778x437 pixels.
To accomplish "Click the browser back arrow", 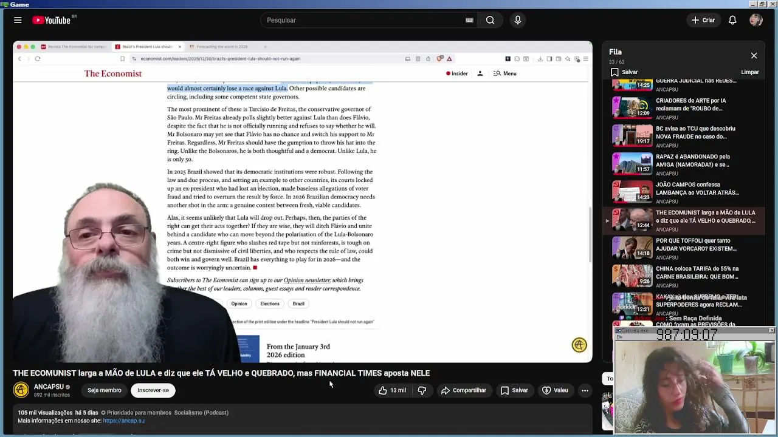I will [x=19, y=59].
